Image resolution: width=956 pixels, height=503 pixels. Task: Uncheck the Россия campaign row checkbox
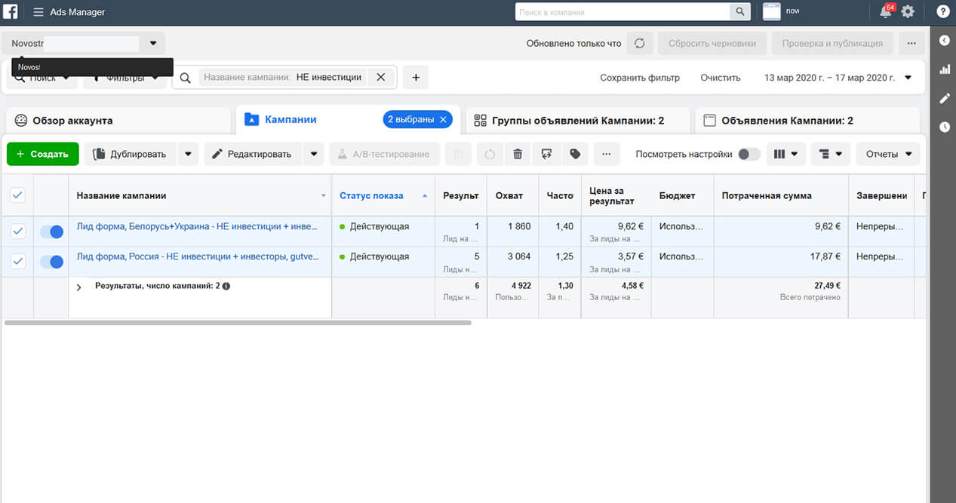(x=17, y=262)
